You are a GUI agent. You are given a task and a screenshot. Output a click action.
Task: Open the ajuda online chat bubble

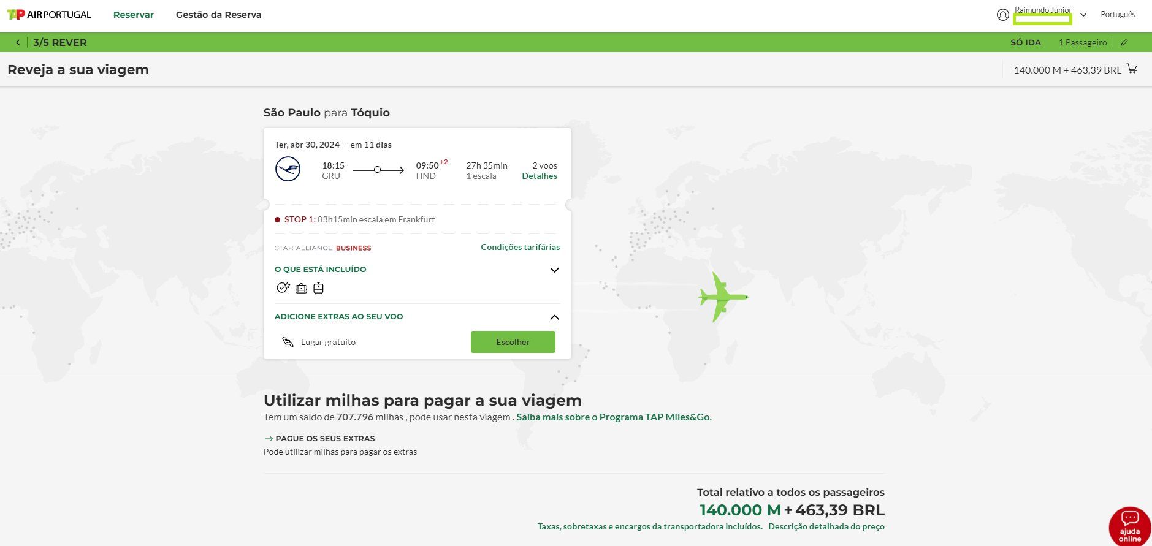click(1129, 526)
